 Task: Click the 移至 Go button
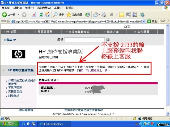coord(152,21)
